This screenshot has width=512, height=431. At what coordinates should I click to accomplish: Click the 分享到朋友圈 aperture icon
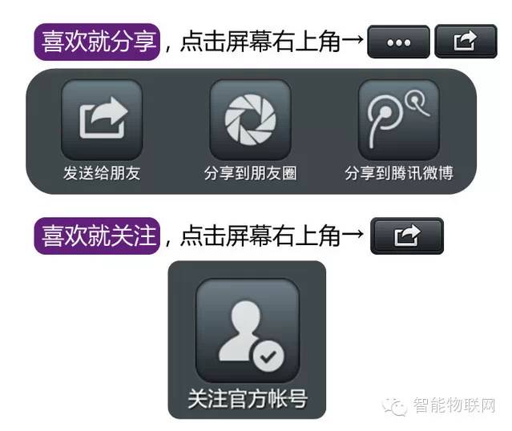[250, 119]
